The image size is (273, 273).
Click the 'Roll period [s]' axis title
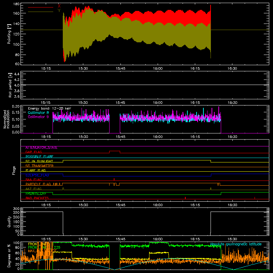(10, 85)
